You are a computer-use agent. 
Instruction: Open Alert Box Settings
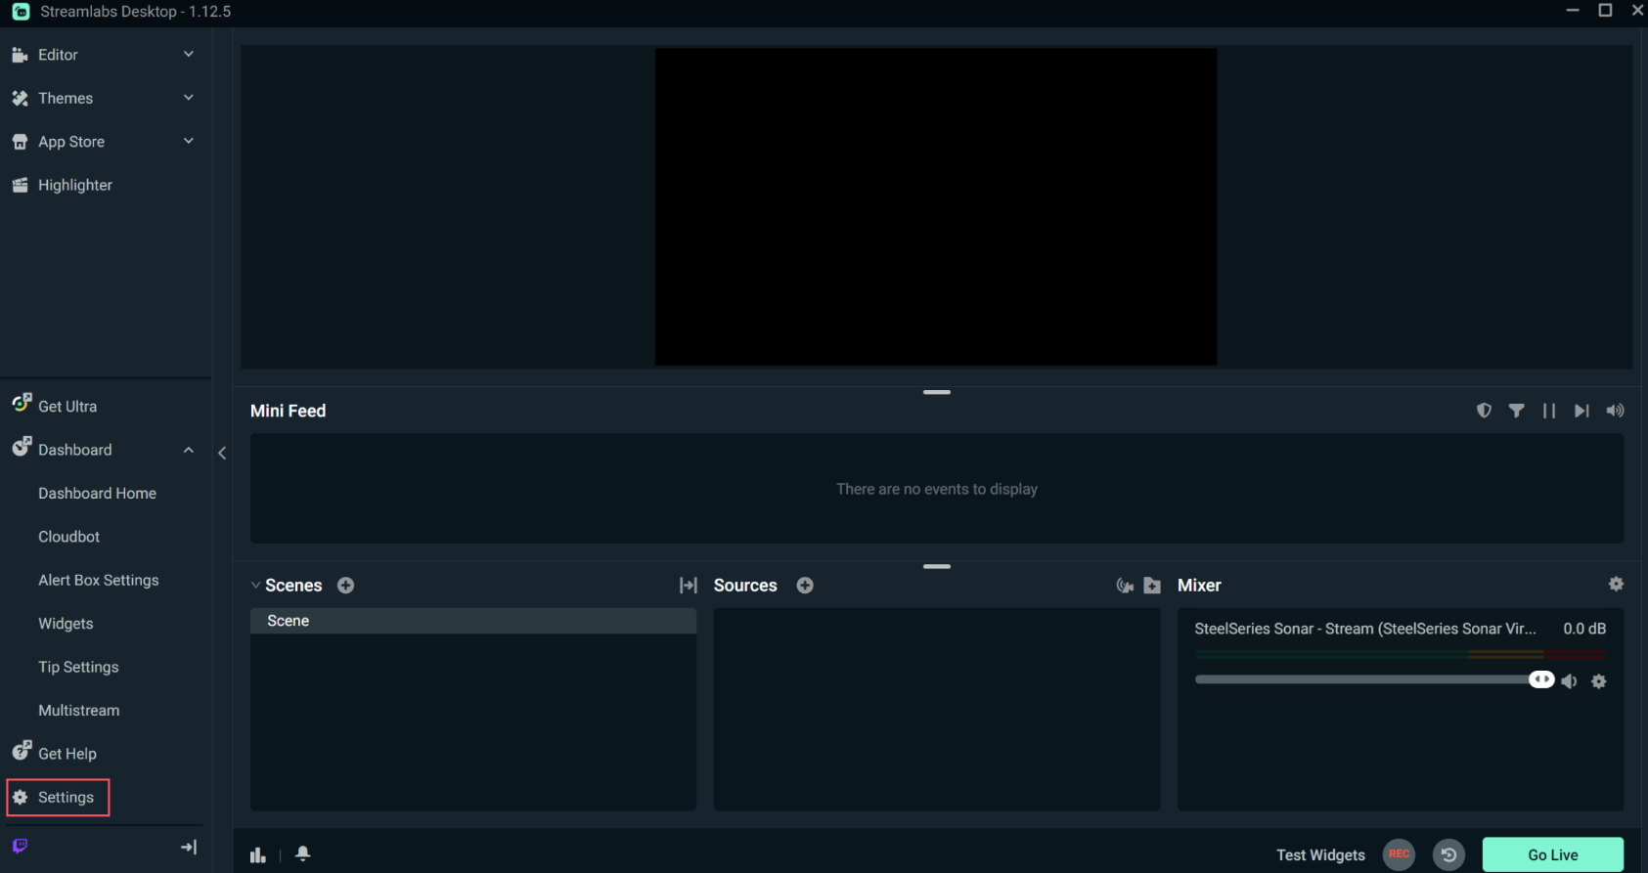(x=98, y=580)
